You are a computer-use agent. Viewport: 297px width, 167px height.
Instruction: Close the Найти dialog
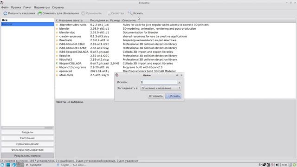(x=181, y=75)
